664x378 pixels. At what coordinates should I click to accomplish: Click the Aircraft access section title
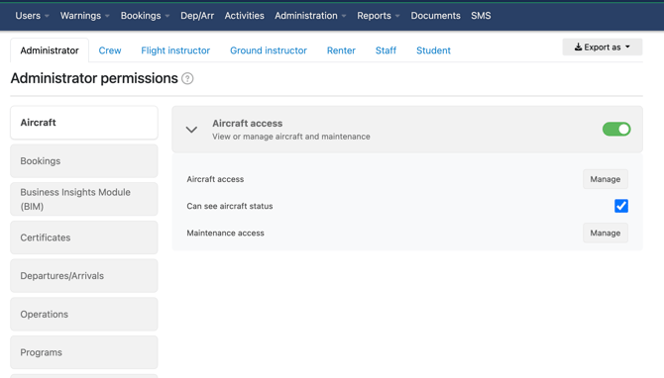(x=248, y=124)
